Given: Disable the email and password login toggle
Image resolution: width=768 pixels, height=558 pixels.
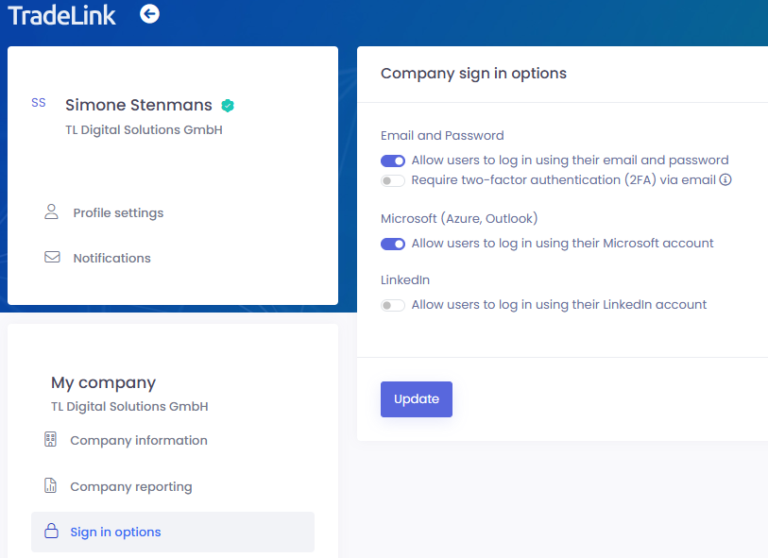Looking at the screenshot, I should tap(393, 161).
